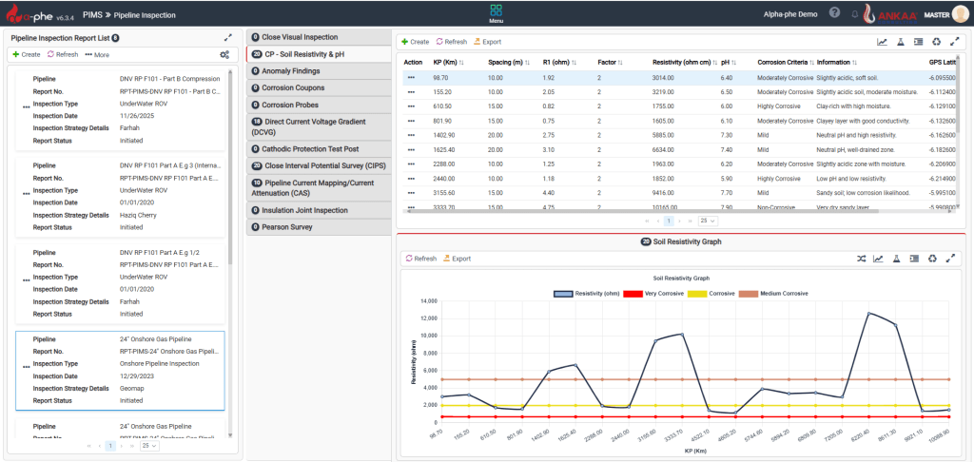Click the help question mark icon

(x=834, y=13)
